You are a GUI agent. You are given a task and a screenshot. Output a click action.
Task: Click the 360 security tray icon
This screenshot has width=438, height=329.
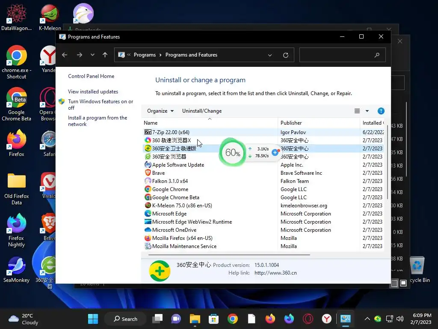[378, 319]
